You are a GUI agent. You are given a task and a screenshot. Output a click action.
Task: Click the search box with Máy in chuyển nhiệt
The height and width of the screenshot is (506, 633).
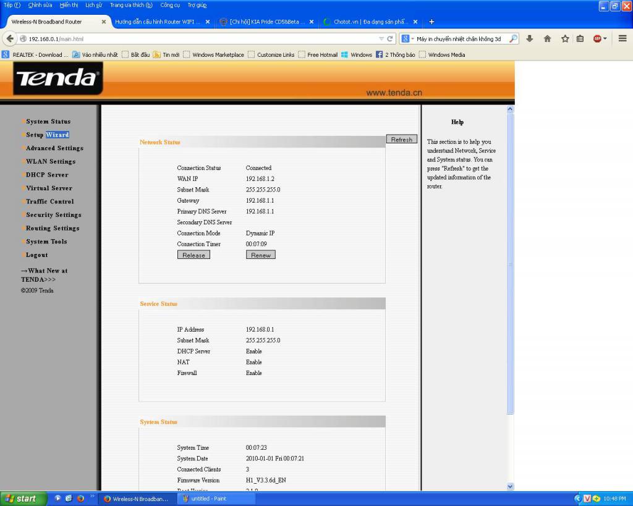[461, 39]
